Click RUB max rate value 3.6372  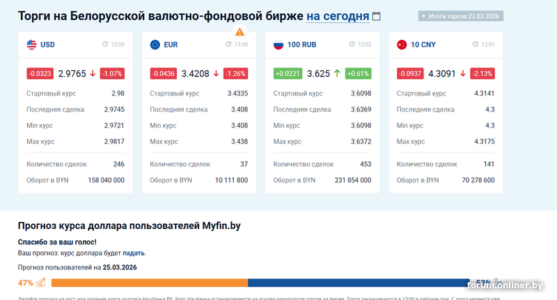point(361,141)
